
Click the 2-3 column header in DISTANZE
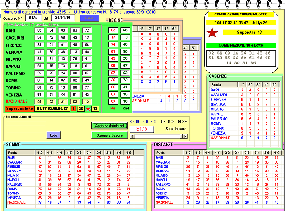tap(227, 153)
